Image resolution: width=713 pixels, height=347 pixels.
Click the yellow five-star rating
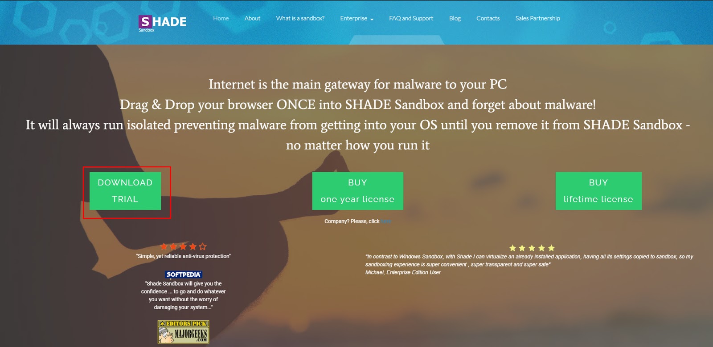[x=532, y=248]
